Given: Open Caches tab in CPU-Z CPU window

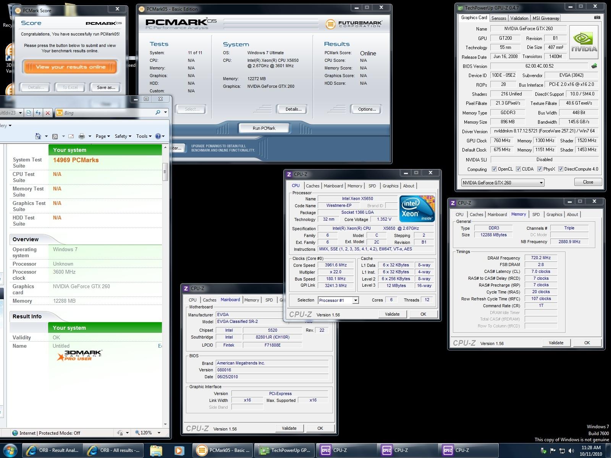Looking at the screenshot, I should pos(312,186).
